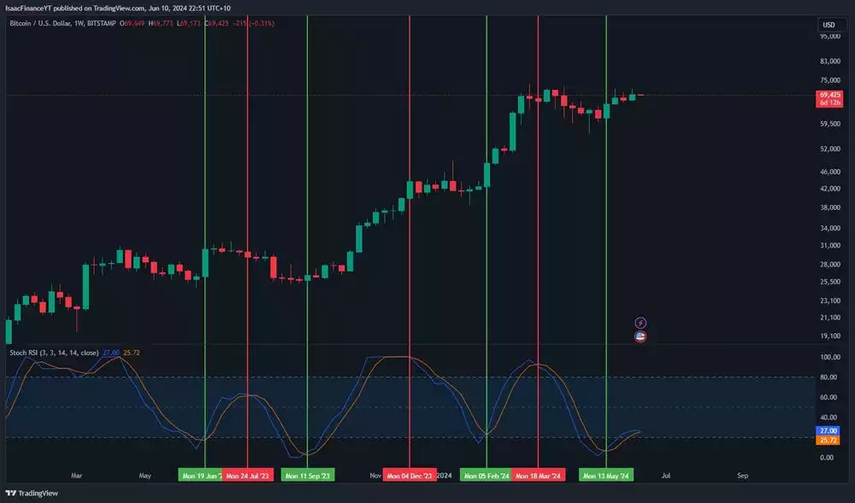Select the Mon 18 Mar '24 red marker label

tap(537, 474)
